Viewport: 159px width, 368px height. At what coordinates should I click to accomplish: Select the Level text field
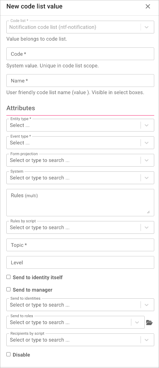point(80,262)
